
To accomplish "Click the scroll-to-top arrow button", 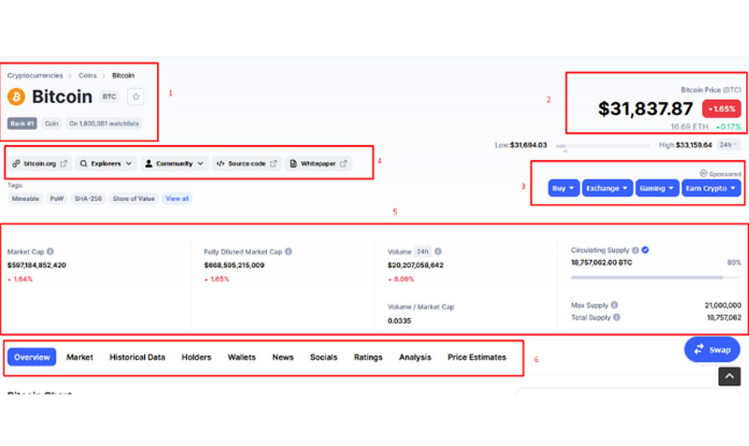I will 729,377.
